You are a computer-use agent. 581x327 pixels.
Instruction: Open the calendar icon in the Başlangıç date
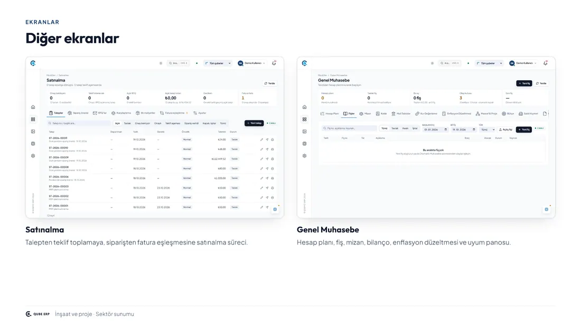(446, 130)
